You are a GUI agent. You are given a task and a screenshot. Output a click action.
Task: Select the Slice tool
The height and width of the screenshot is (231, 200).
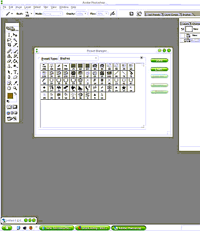(x=15, y=45)
